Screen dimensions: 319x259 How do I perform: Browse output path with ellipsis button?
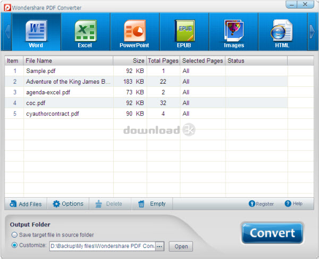coord(159,246)
